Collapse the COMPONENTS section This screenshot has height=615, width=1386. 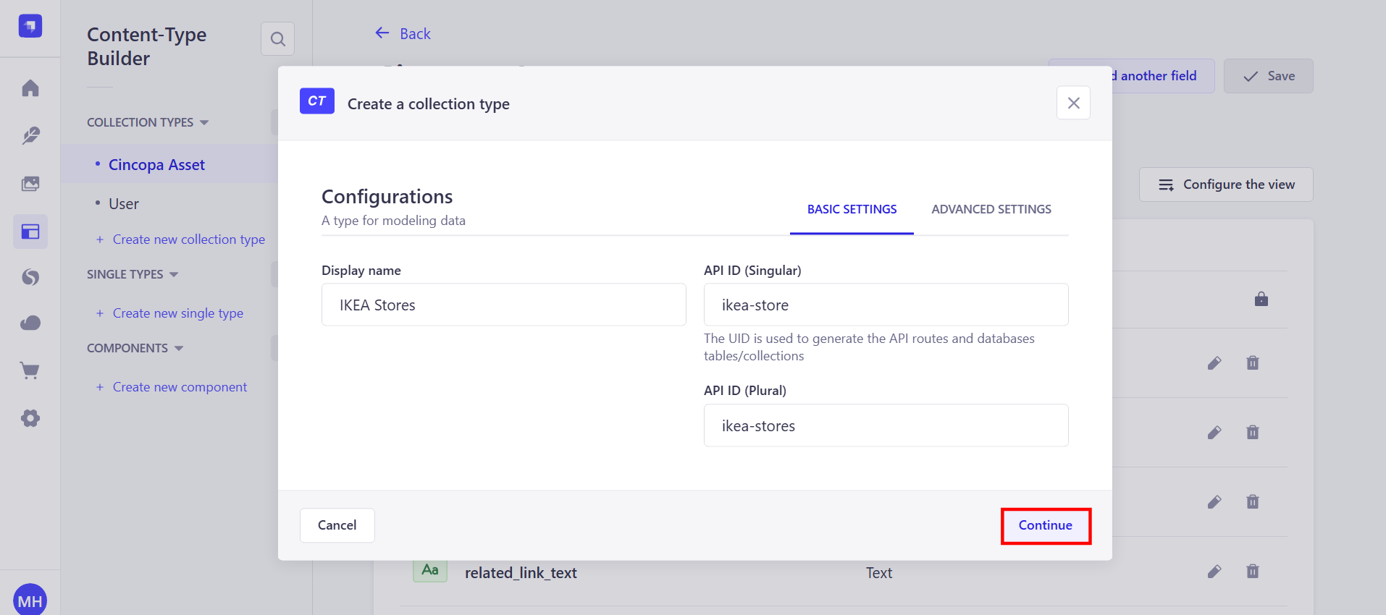tap(135, 348)
